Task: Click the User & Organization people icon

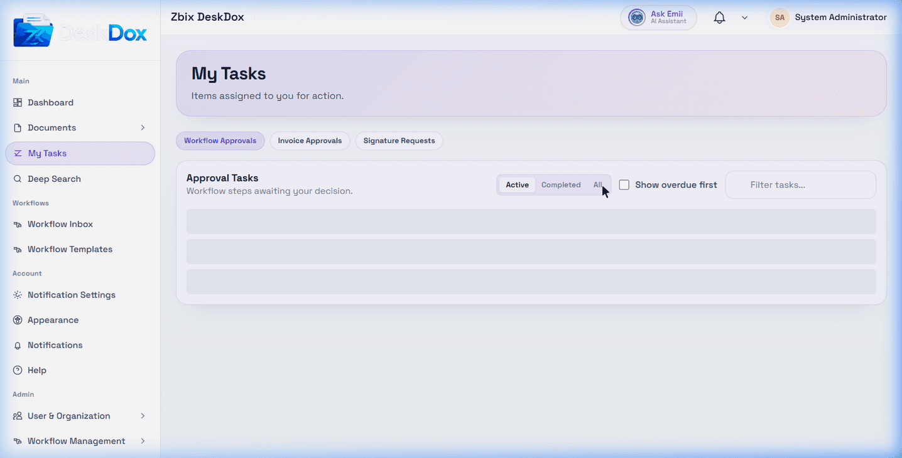Action: point(18,416)
